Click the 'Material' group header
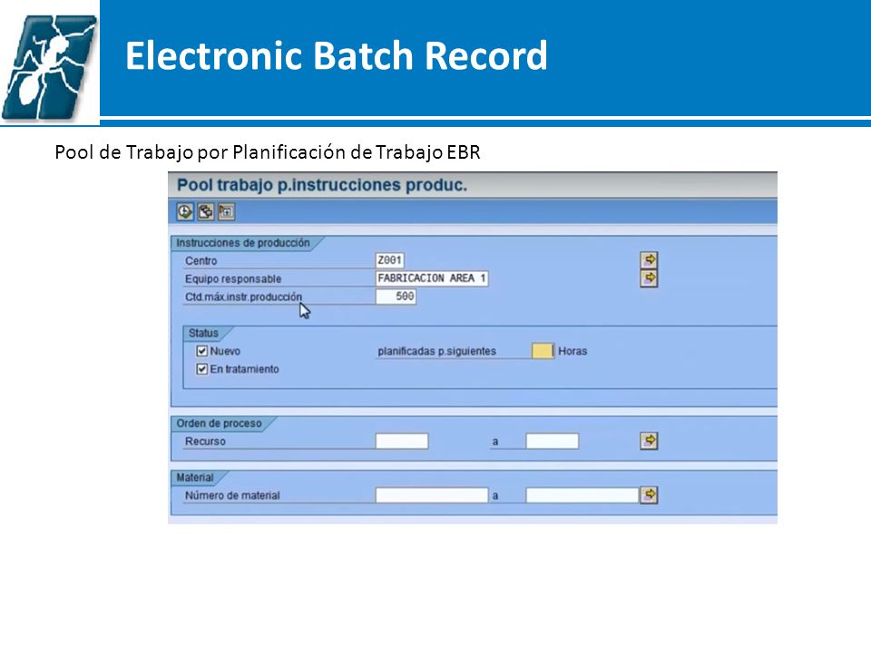Screen dimensions: 871x653 tap(195, 478)
